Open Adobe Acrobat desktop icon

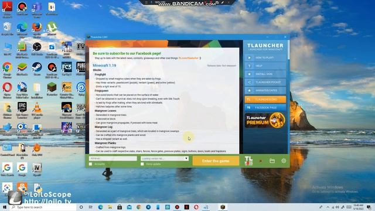pyautogui.click(x=7, y=9)
